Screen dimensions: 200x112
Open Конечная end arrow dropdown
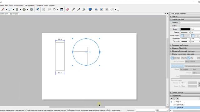(185, 41)
